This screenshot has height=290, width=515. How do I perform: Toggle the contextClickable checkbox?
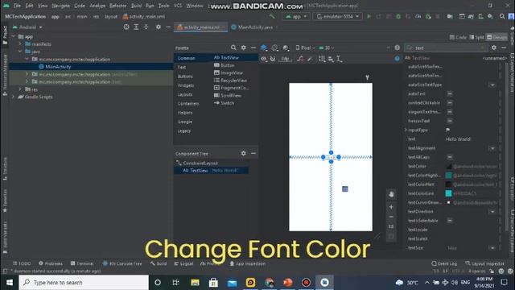point(450,103)
